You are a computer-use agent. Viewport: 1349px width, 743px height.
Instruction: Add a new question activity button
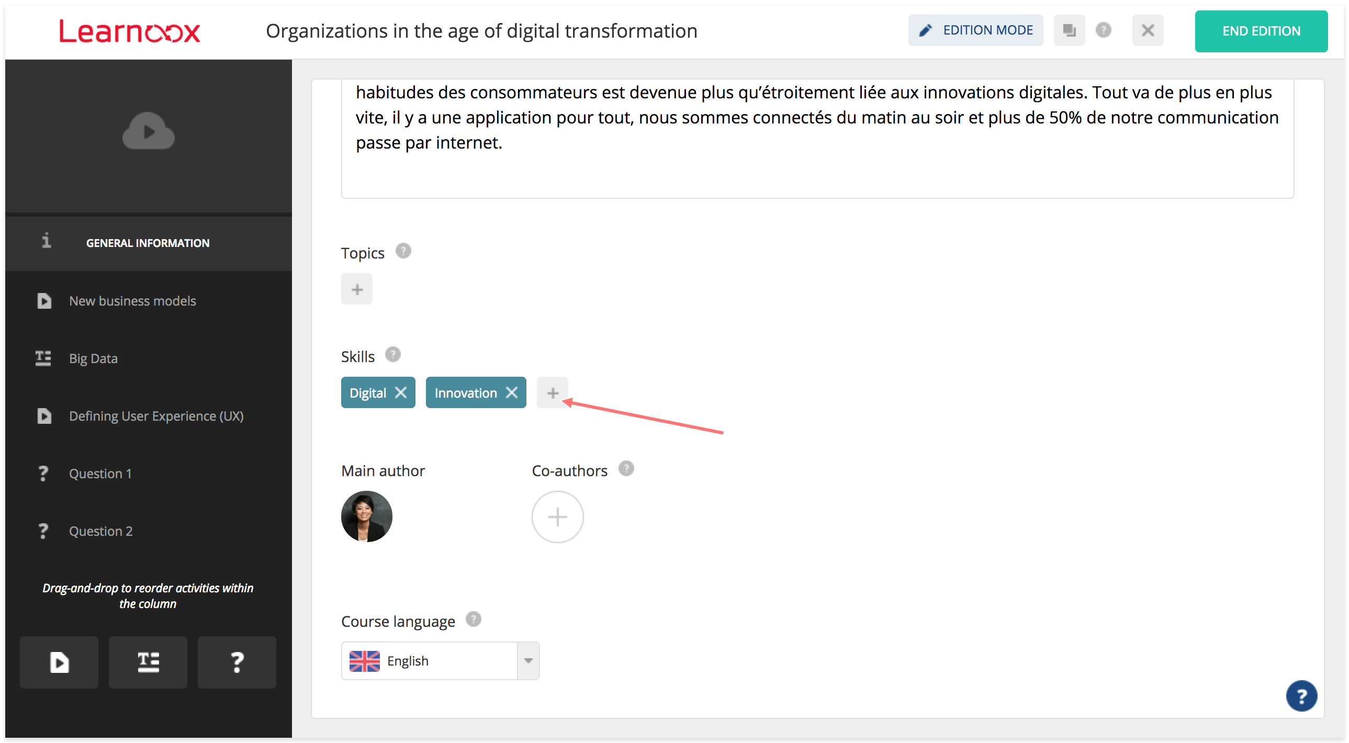tap(237, 662)
